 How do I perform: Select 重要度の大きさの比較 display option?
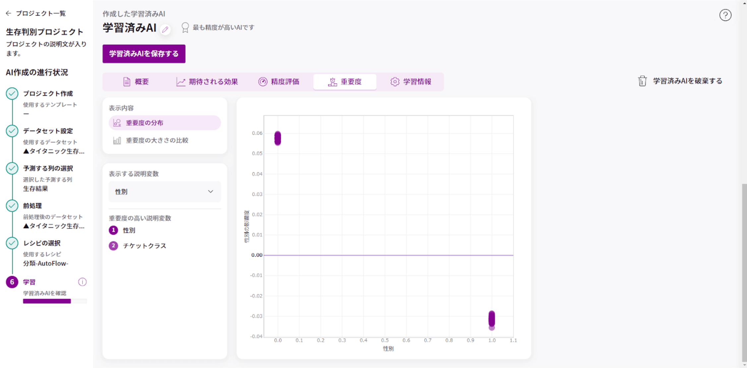tap(165, 140)
